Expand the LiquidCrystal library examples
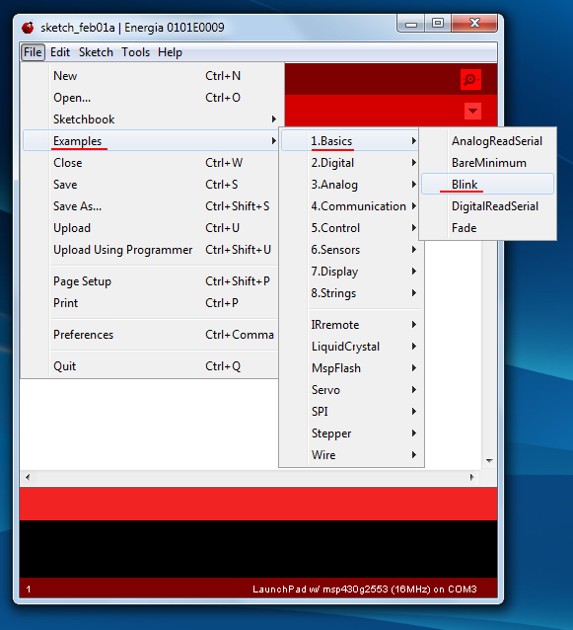Screen dimensions: 573x630 click(x=350, y=346)
